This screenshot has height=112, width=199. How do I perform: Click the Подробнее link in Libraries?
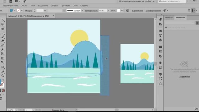pyautogui.click(x=184, y=77)
